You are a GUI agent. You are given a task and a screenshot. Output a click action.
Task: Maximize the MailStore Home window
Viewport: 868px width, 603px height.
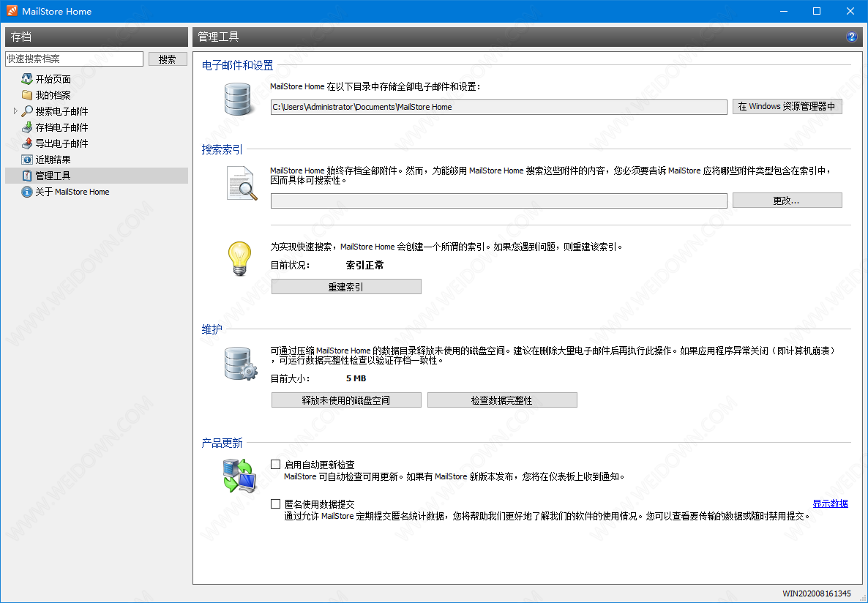pos(817,11)
